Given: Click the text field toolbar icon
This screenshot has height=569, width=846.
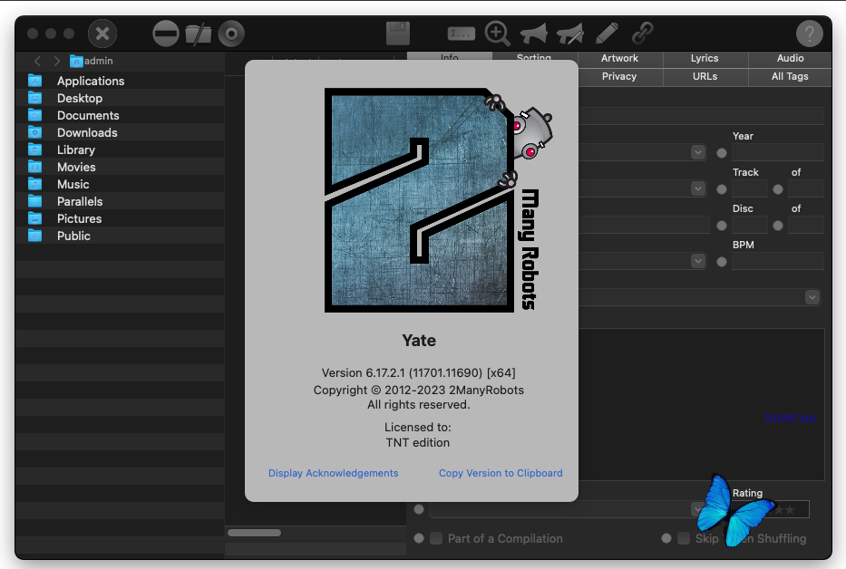Looking at the screenshot, I should [462, 34].
